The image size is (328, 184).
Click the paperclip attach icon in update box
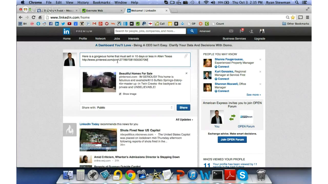[x=186, y=56]
